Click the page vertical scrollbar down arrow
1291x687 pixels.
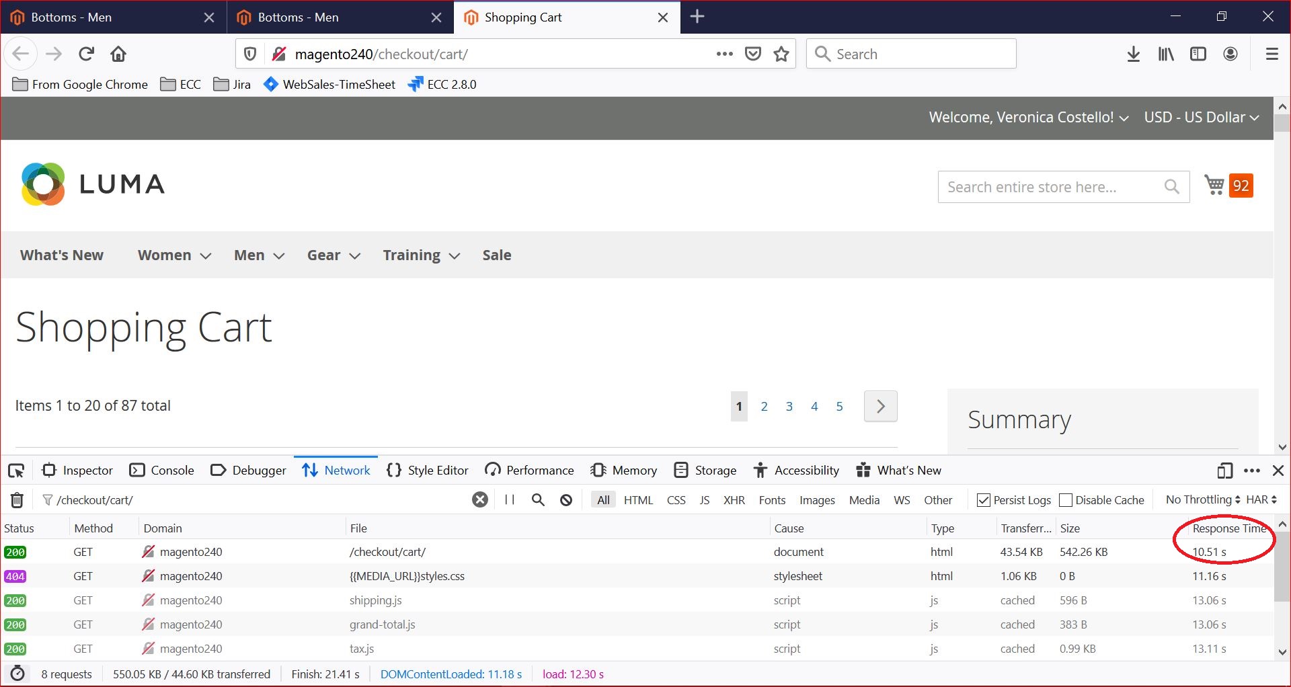coord(1282,448)
